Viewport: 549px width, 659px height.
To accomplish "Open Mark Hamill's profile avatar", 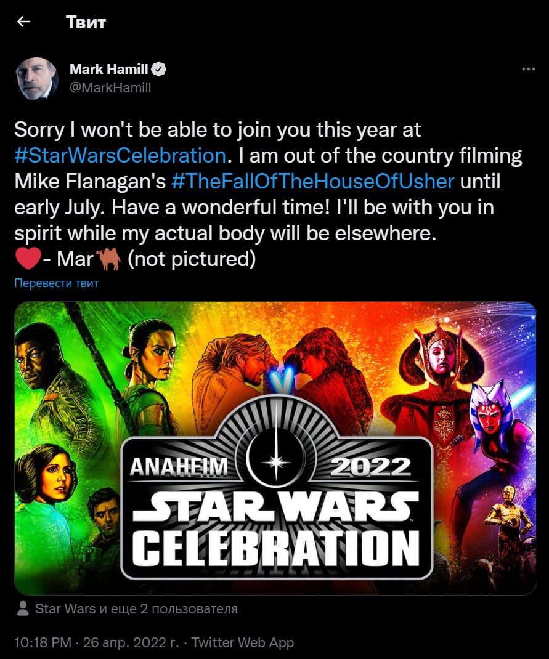I will [x=36, y=79].
